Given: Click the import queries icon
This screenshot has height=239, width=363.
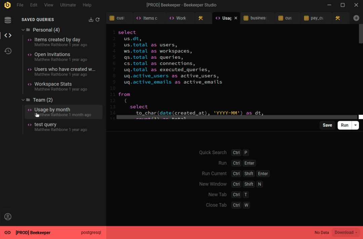Looking at the screenshot, I should click(x=91, y=20).
